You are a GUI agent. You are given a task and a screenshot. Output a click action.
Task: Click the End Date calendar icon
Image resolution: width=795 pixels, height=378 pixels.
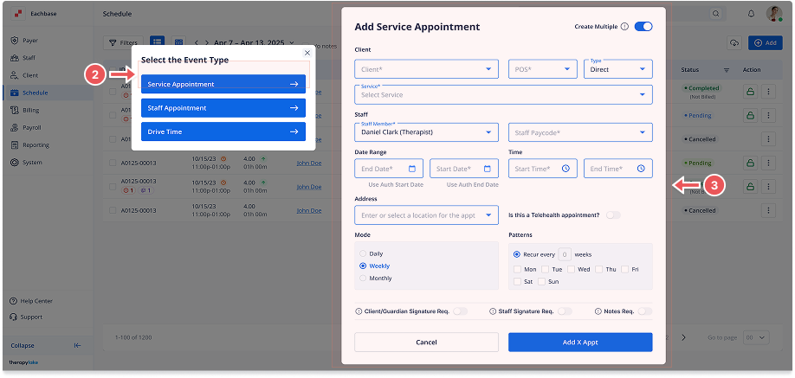412,169
